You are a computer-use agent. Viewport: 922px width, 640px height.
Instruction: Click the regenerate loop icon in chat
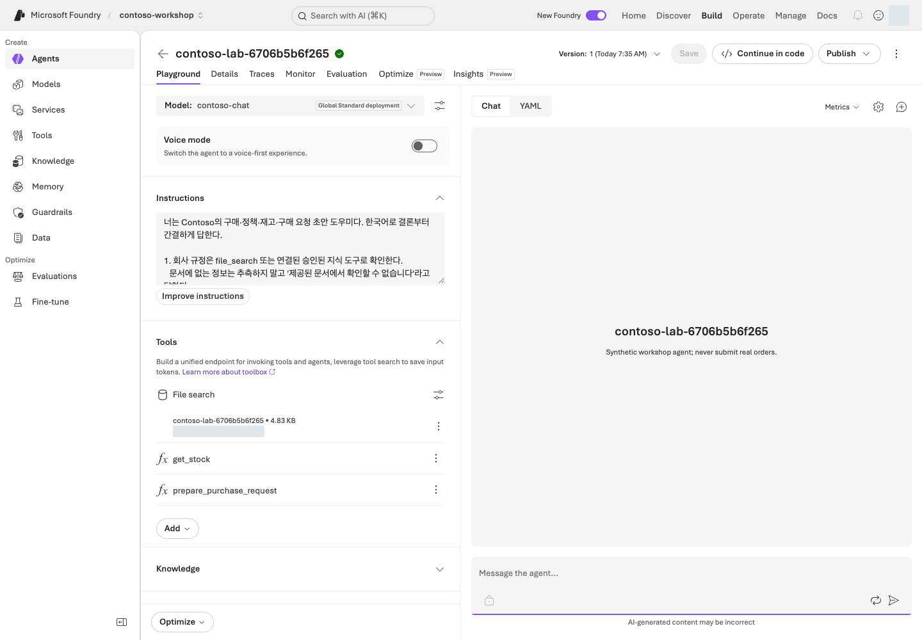coord(876,600)
